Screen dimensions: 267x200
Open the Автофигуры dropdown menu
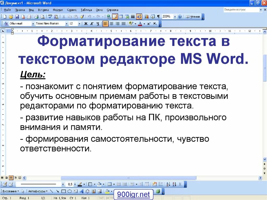(x=38, y=191)
